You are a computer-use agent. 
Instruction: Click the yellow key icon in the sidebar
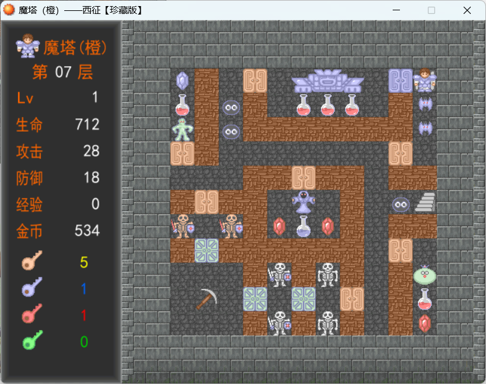click(x=32, y=260)
